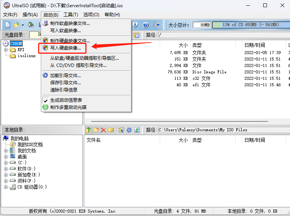Open the 操作(A) menu
Viewport: 290px width, 216px height.
tap(30, 15)
